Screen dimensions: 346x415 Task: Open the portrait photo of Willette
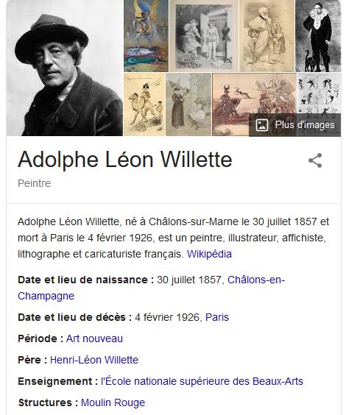click(x=64, y=68)
